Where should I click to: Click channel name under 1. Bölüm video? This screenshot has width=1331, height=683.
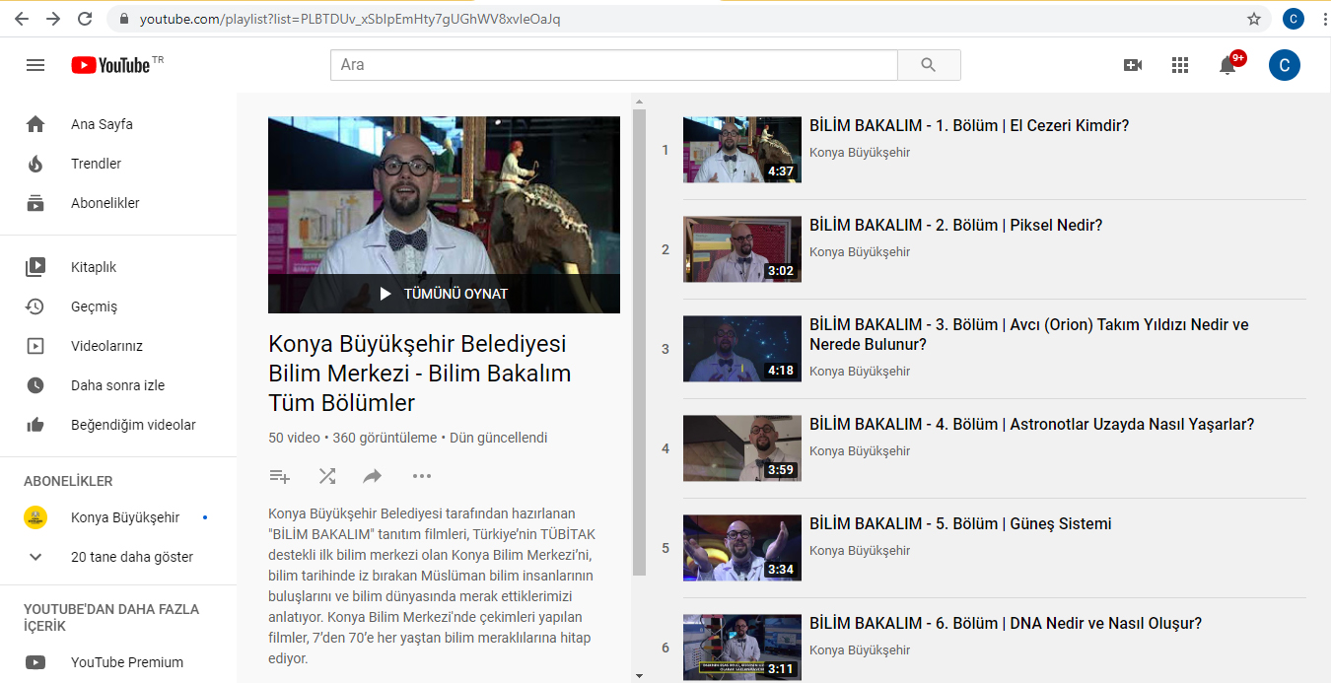pos(860,153)
